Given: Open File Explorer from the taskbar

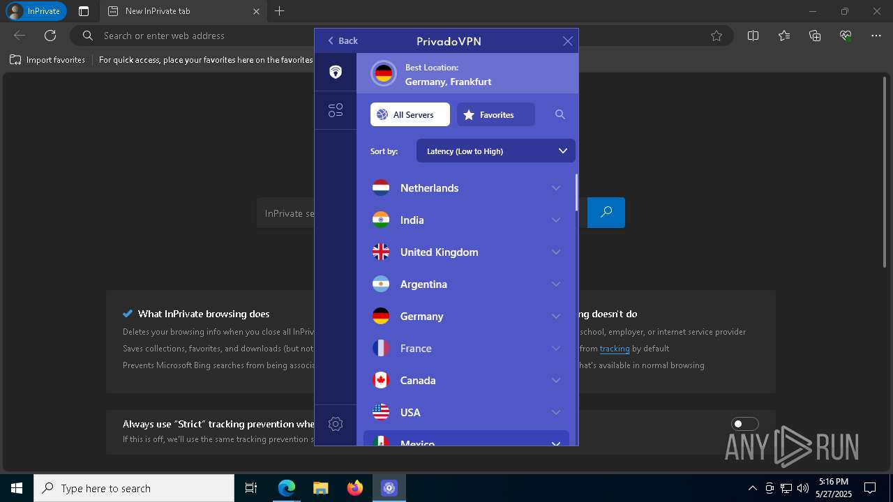Looking at the screenshot, I should [x=321, y=488].
